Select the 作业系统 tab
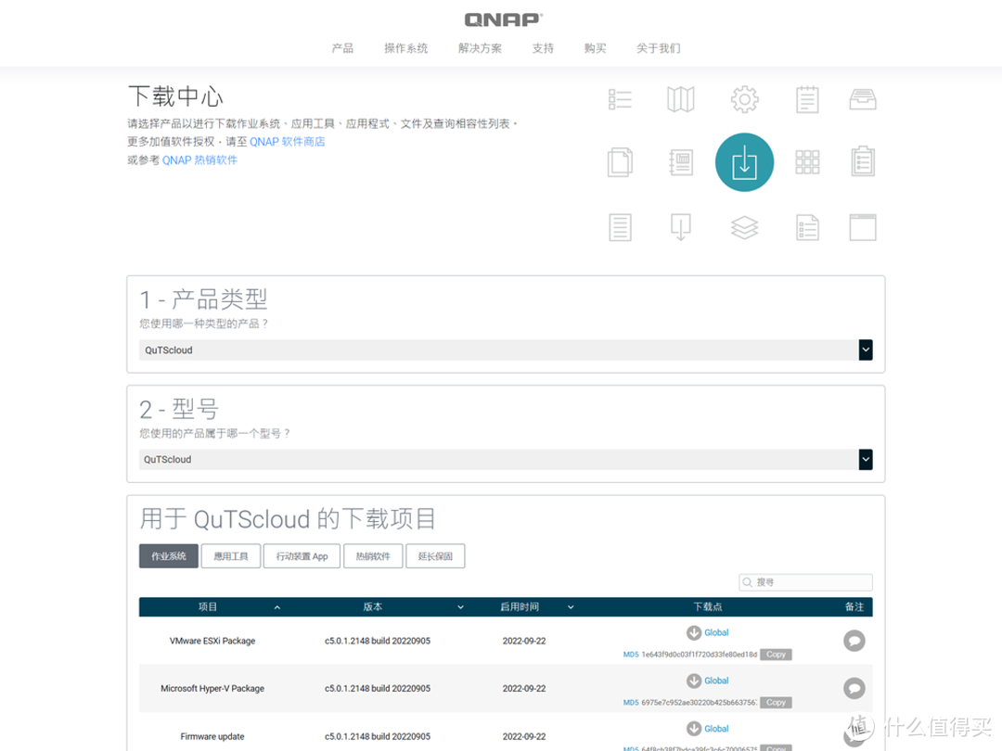This screenshot has width=1002, height=751. pos(169,556)
